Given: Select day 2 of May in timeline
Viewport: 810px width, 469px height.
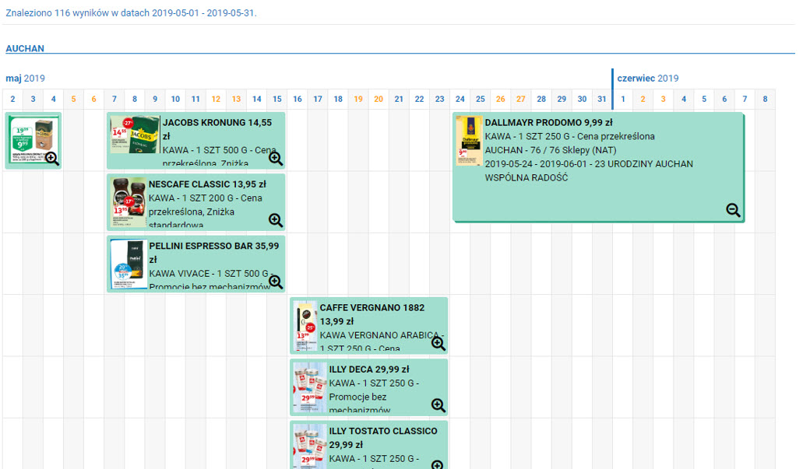Looking at the screenshot, I should (12, 99).
